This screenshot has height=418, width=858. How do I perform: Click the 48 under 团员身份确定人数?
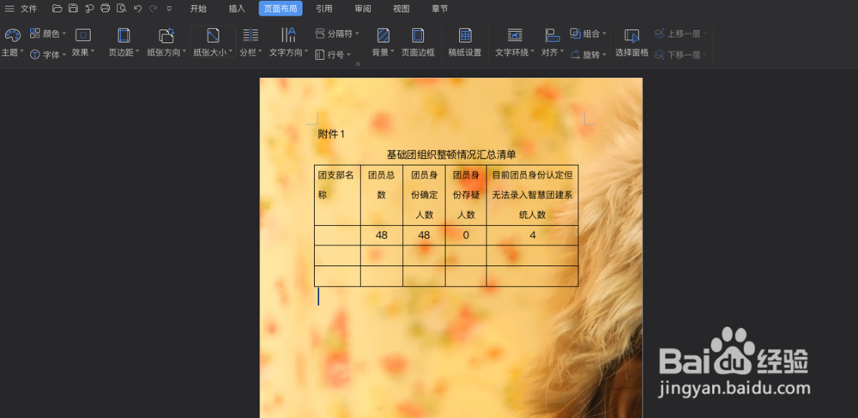(424, 235)
